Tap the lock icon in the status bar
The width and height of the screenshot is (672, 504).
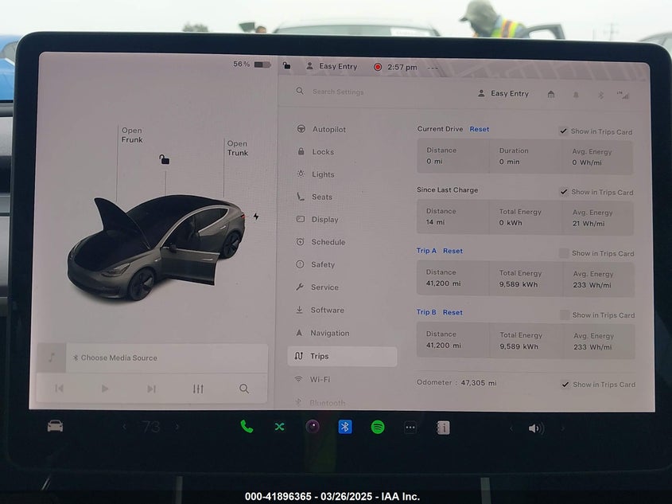(x=287, y=65)
